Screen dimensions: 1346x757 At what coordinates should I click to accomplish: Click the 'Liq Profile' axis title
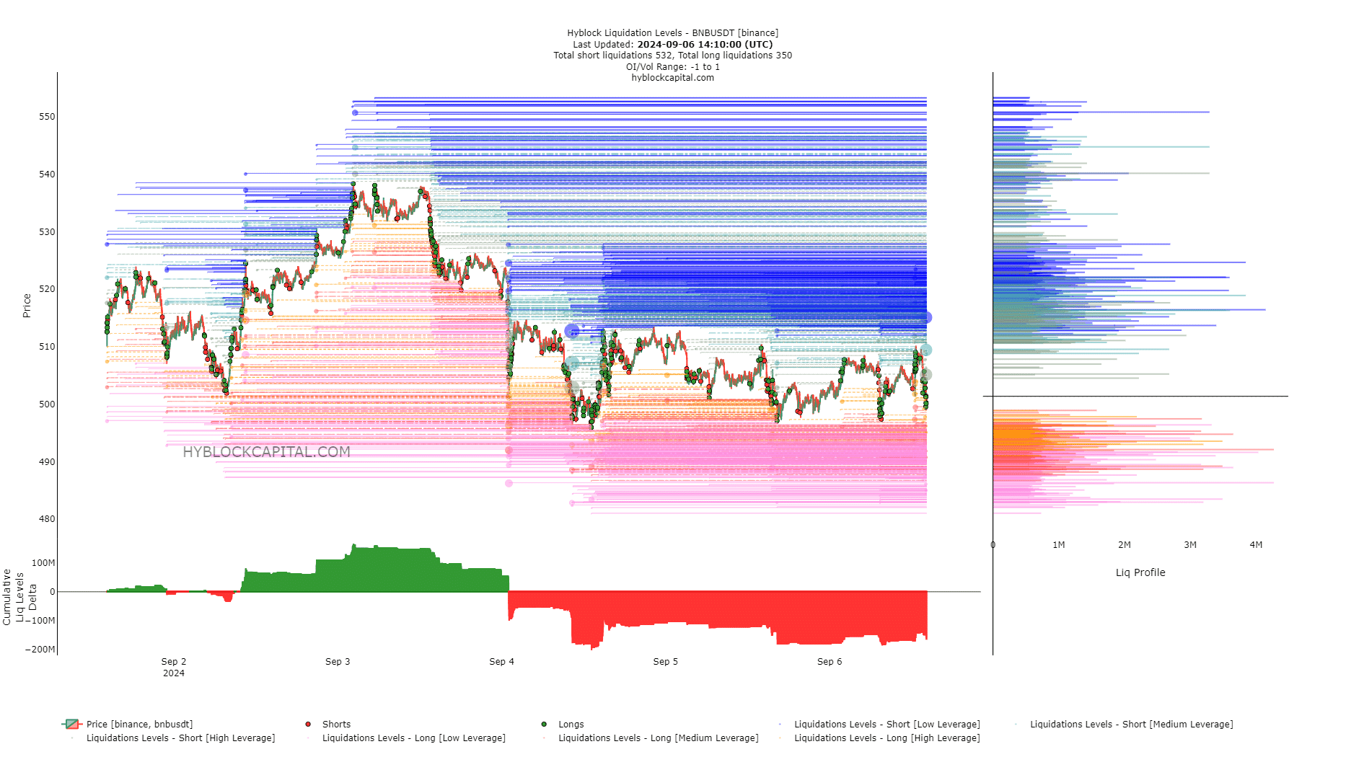coord(1140,572)
